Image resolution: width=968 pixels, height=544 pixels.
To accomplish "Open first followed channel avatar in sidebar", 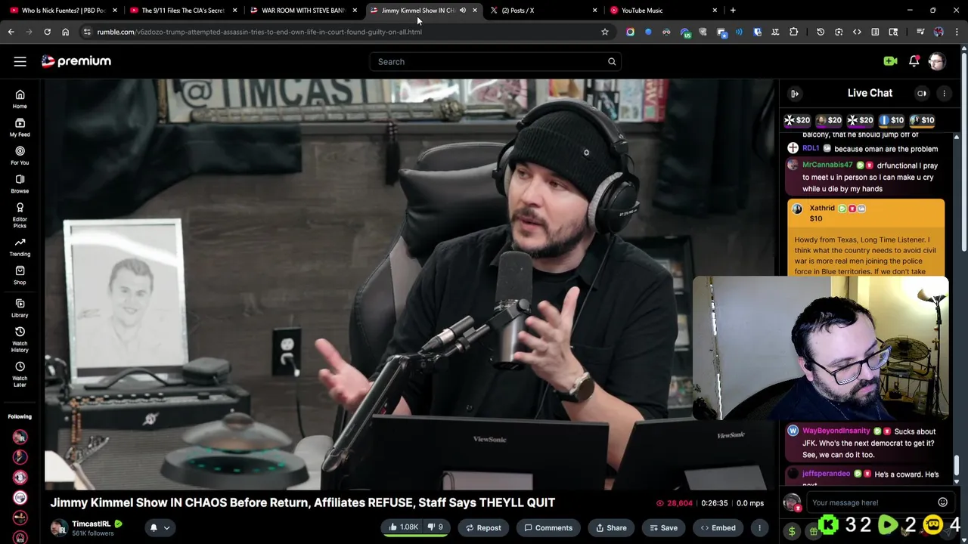I will point(20,437).
